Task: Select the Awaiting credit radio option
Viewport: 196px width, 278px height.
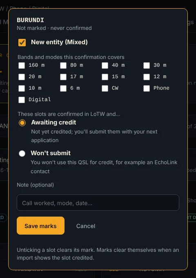Action: (x=22, y=123)
